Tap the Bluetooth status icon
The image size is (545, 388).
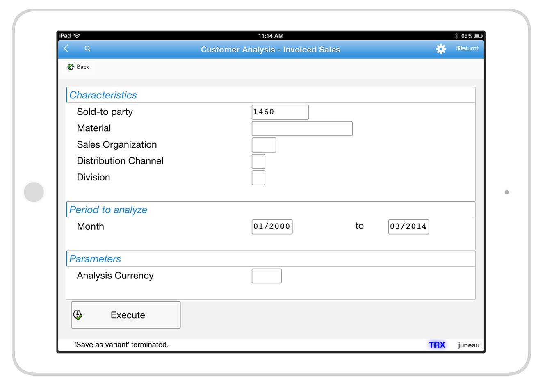point(456,36)
